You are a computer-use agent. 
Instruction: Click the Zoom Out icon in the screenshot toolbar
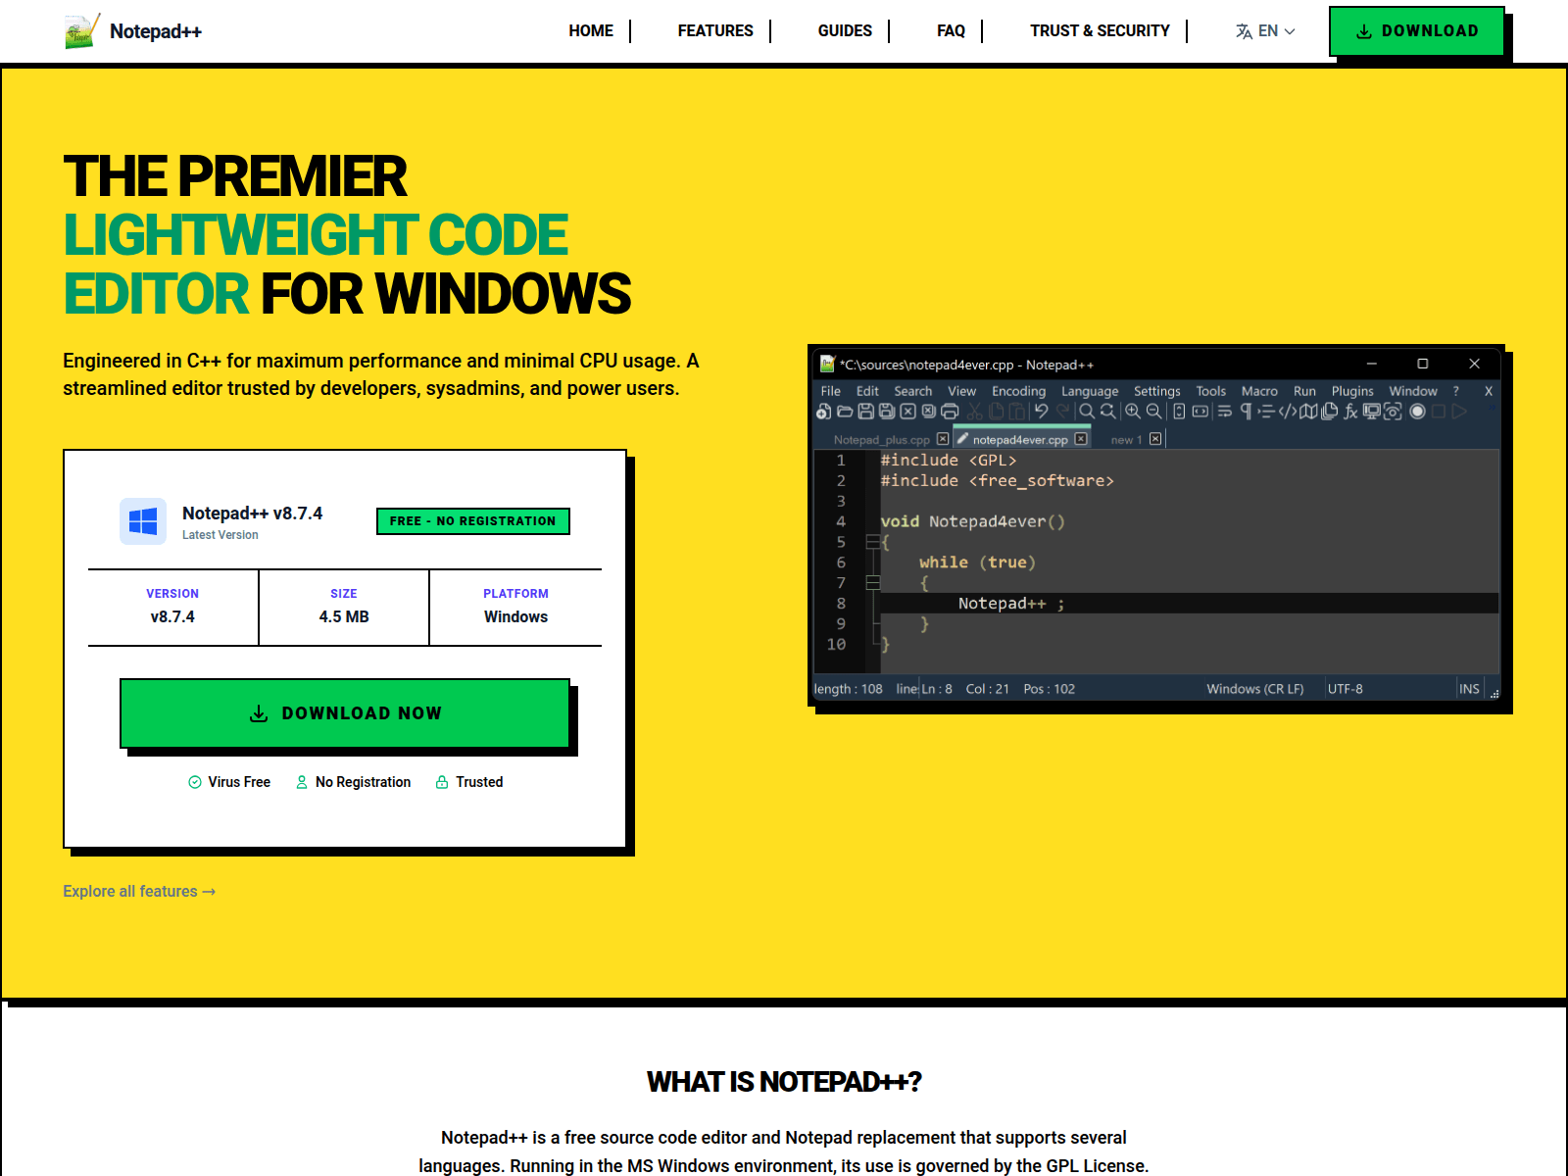(x=1154, y=412)
